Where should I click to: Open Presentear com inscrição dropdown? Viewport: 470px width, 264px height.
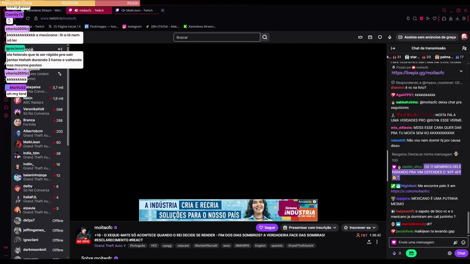310,228
